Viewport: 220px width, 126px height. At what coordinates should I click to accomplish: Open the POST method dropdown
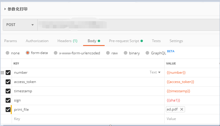click(x=20, y=25)
